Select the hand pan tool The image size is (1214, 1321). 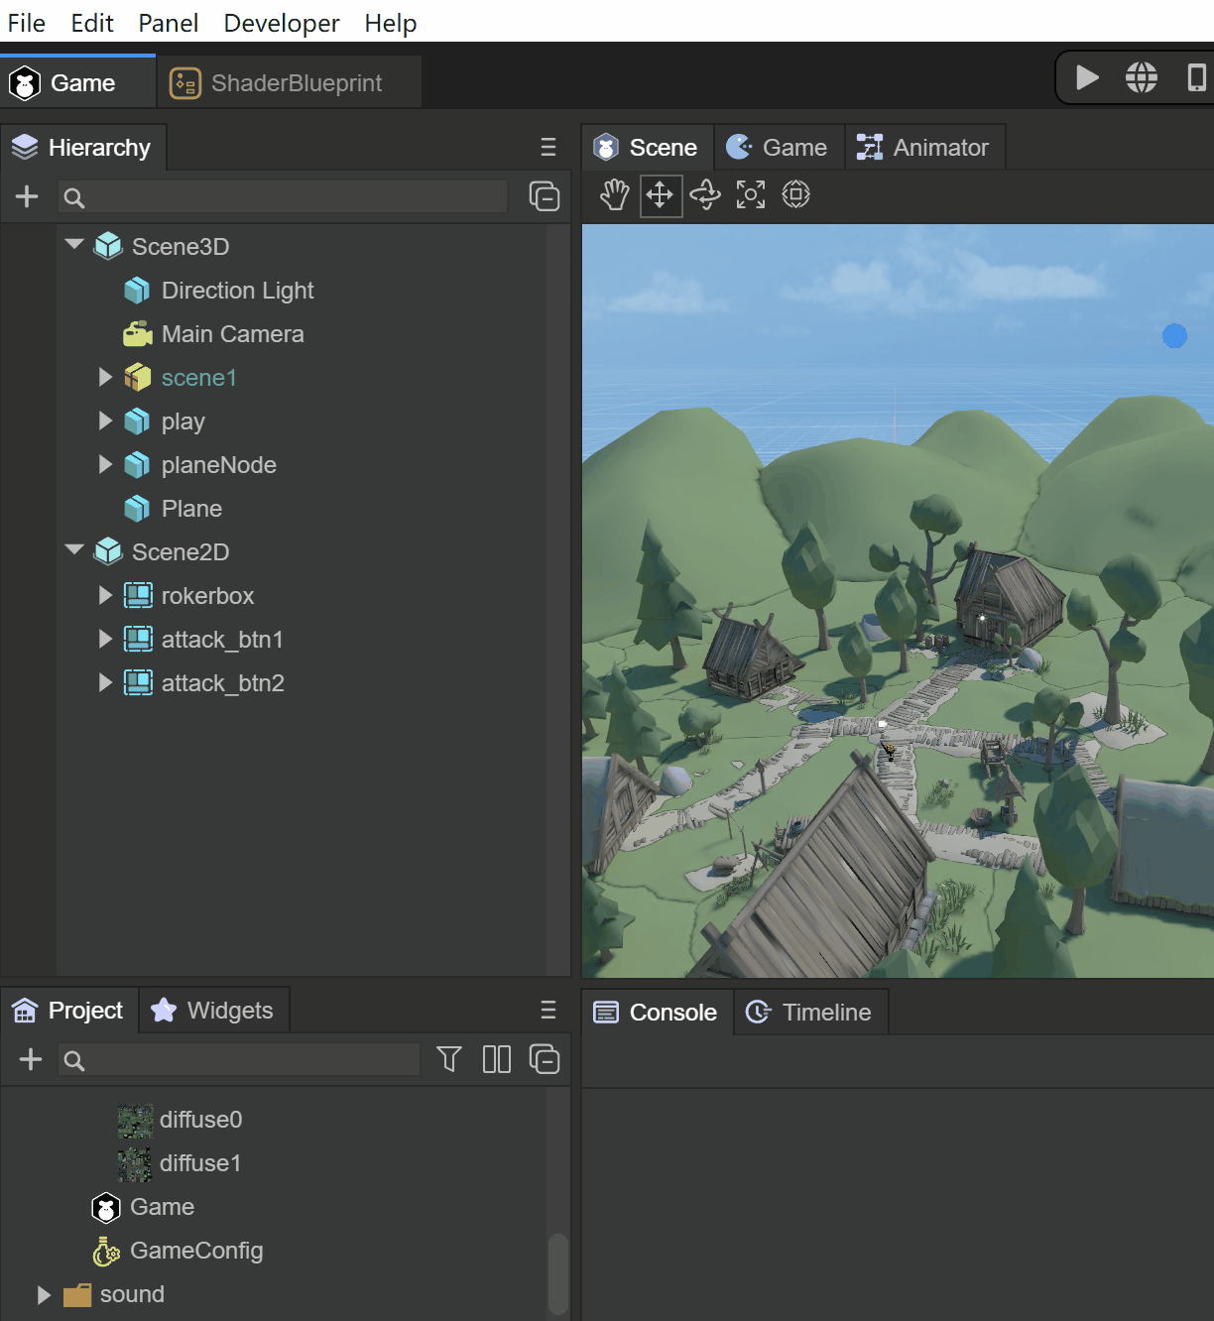pyautogui.click(x=614, y=194)
